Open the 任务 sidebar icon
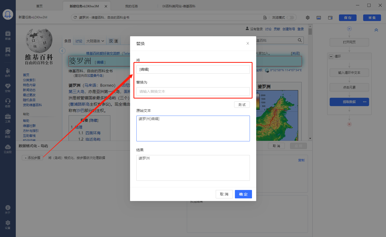 8,52
